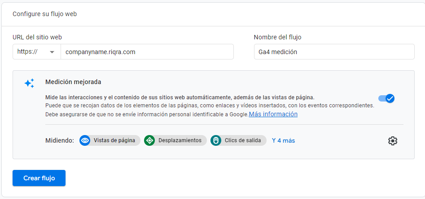The width and height of the screenshot is (425, 199).
Task: Click the URL field with companyname.riqra.com
Action: click(x=147, y=52)
